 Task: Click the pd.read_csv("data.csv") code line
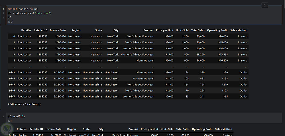(30, 13)
